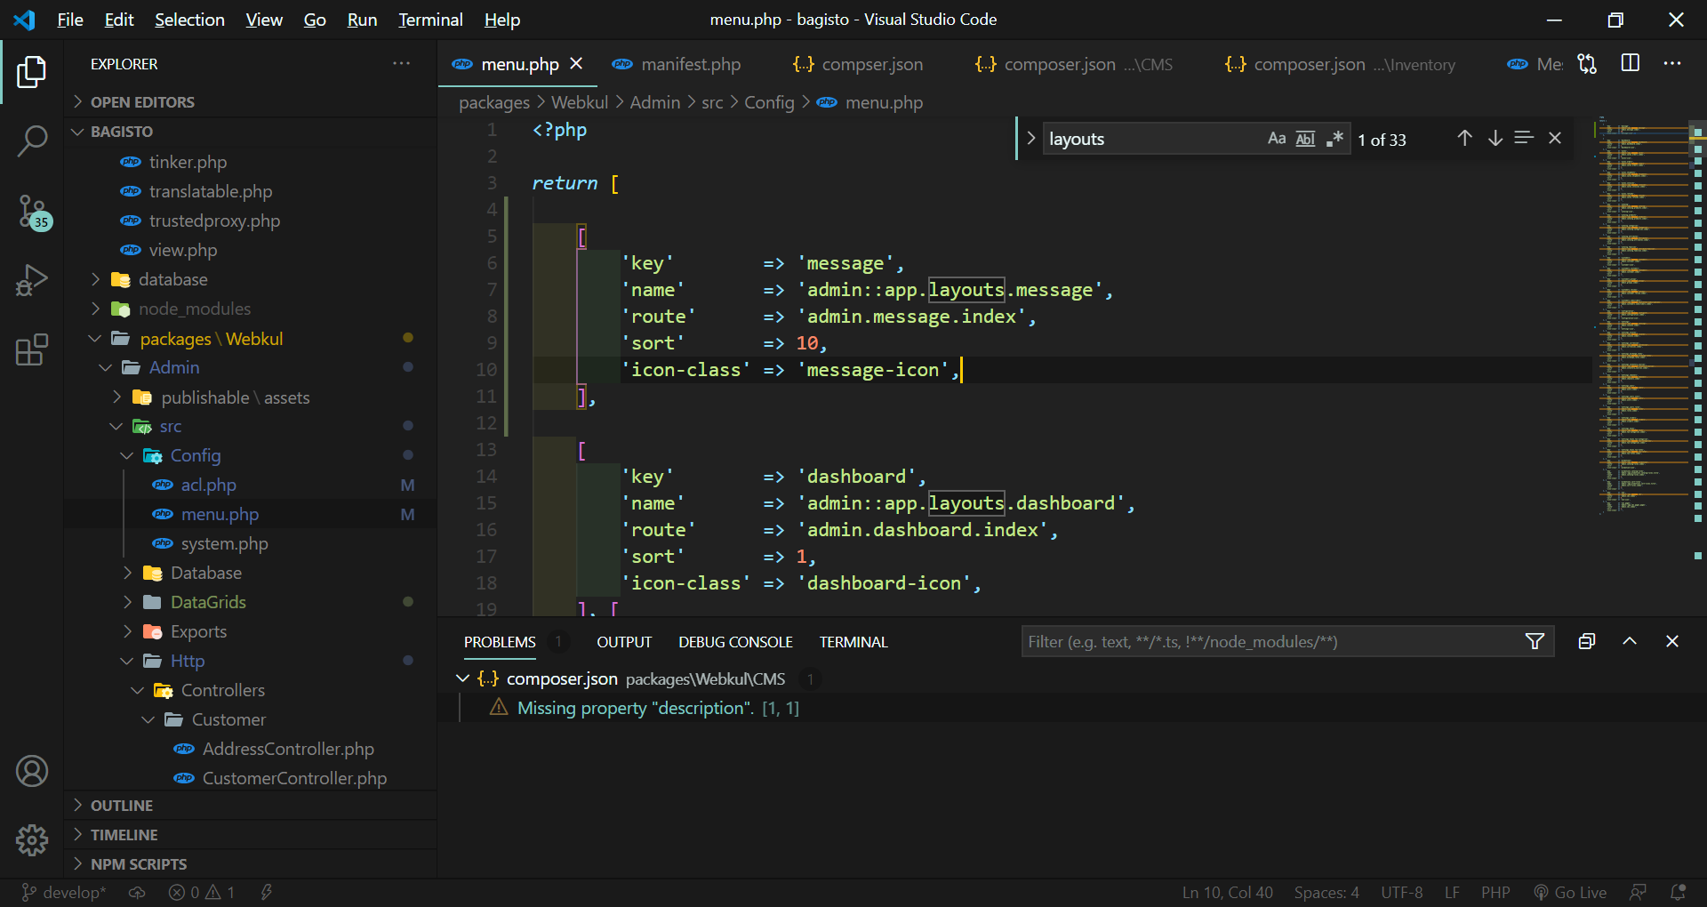This screenshot has height=907, width=1707.
Task: Click Find in Selection icon
Action: 1524,138
